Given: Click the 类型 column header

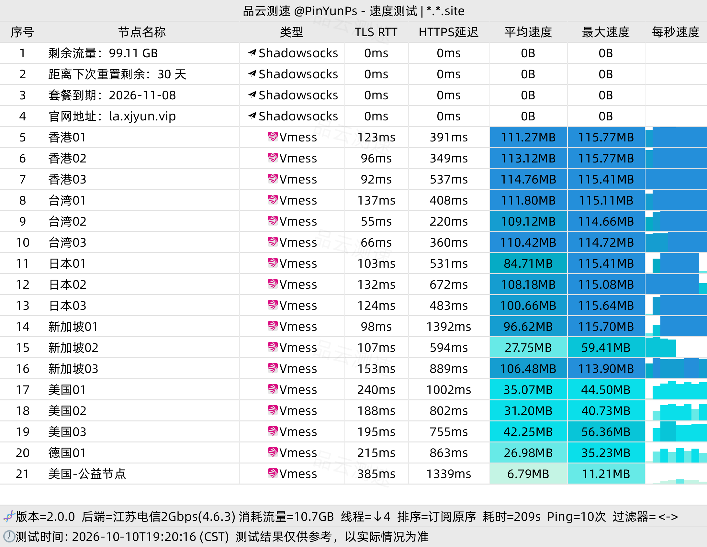Looking at the screenshot, I should click(x=292, y=32).
